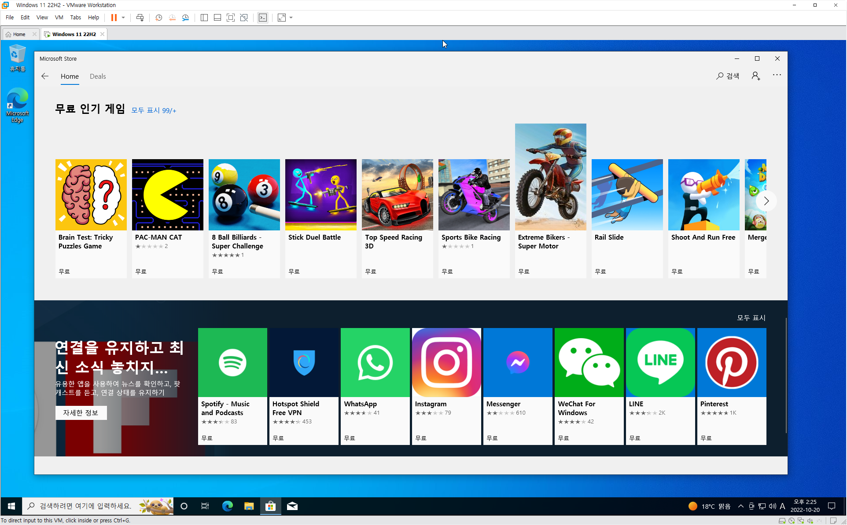
Task: Click the 자세한 정보 button
Action: tap(81, 412)
